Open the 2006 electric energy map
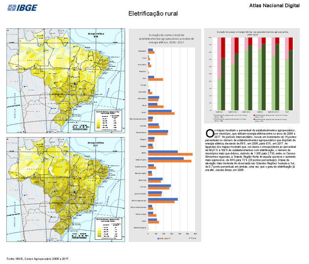Image resolution: width=309 pixels, height=264 pixels. 66,81
